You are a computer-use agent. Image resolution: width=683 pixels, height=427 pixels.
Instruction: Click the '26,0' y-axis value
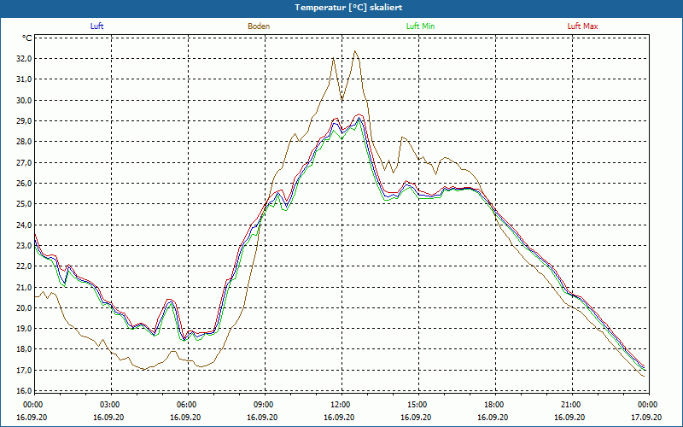tap(25, 184)
